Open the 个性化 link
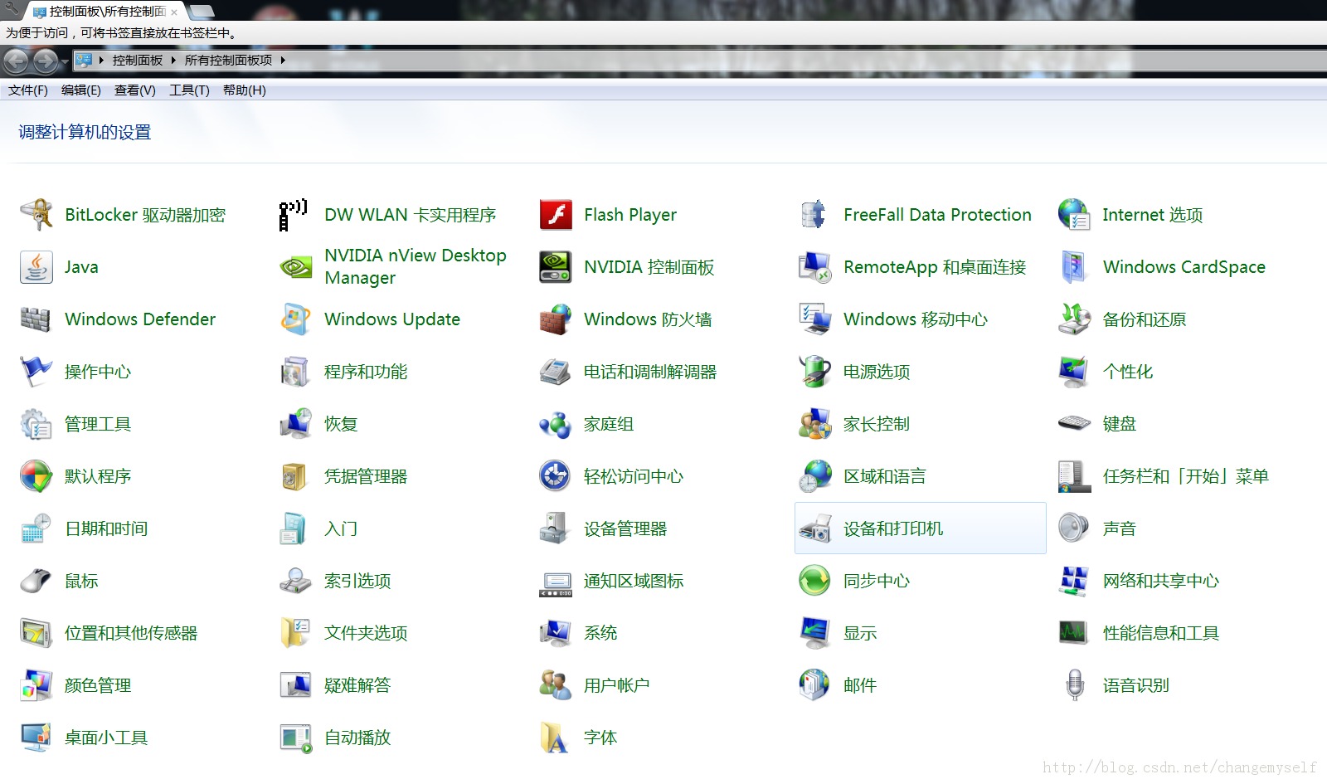This screenshot has width=1327, height=784. pos(1128,372)
